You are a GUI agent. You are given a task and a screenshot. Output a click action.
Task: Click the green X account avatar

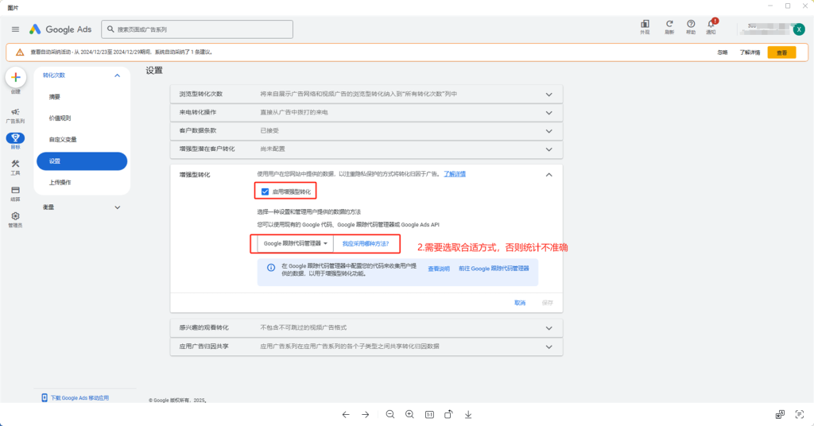click(799, 29)
